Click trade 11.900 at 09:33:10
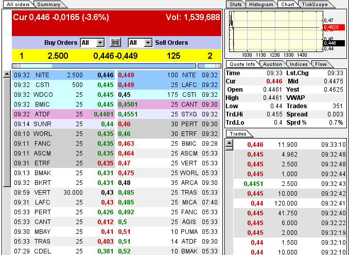 click(x=290, y=145)
